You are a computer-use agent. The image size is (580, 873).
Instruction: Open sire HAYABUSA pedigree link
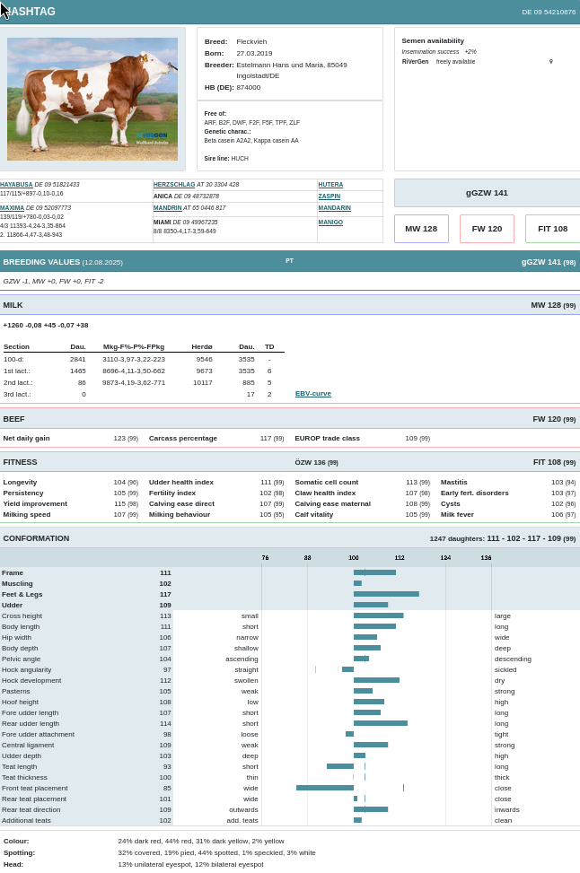click(x=16, y=185)
